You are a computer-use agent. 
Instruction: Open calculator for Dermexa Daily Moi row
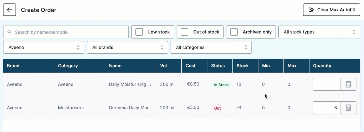(x=348, y=108)
